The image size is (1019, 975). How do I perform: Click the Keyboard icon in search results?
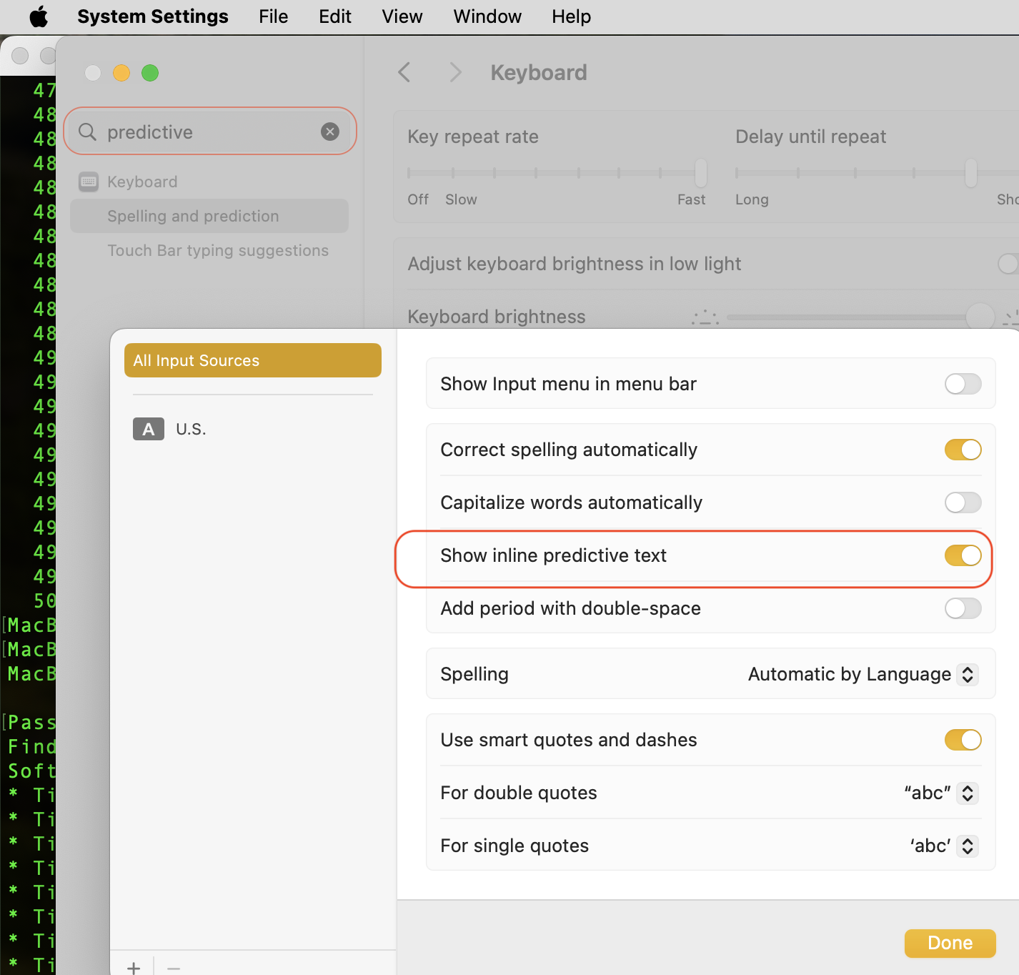(x=89, y=182)
